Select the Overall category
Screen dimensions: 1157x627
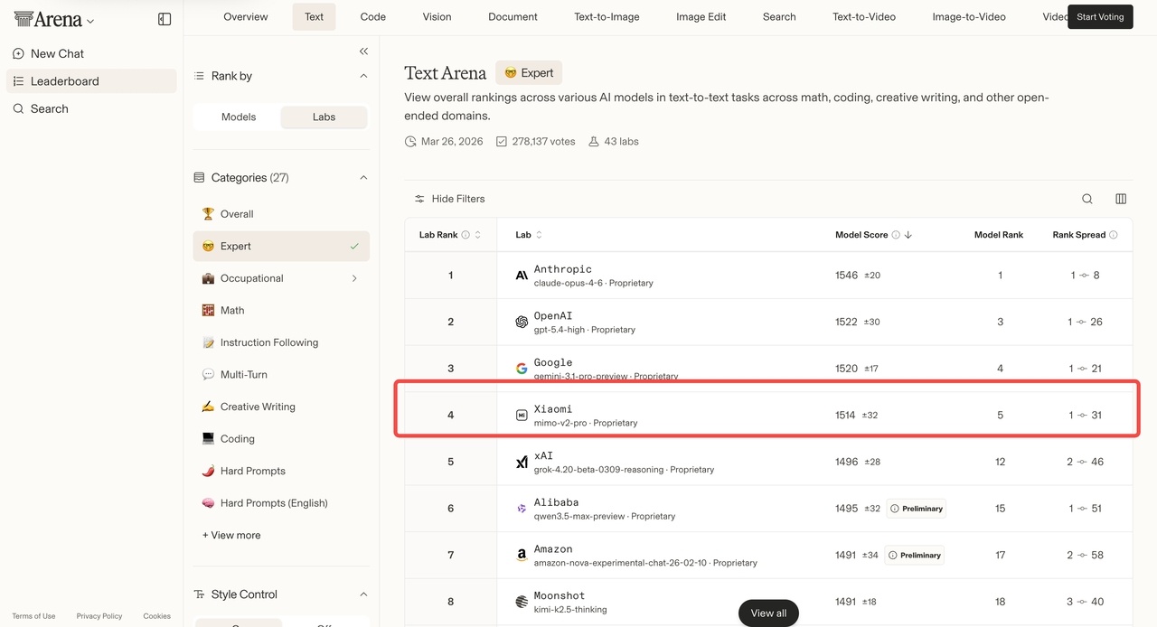click(x=281, y=214)
